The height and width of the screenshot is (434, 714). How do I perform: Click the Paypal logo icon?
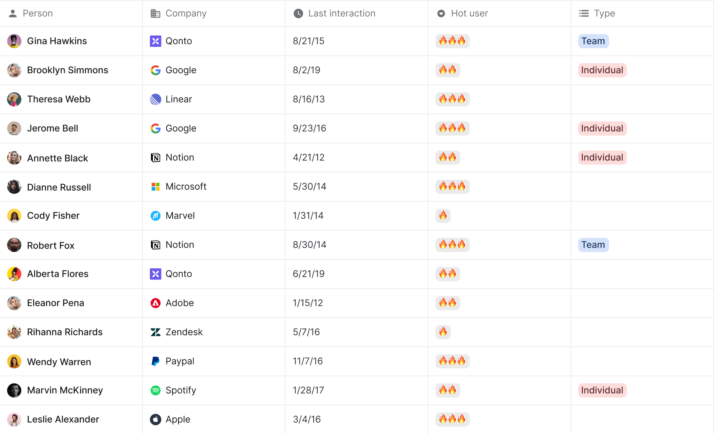pyautogui.click(x=155, y=361)
